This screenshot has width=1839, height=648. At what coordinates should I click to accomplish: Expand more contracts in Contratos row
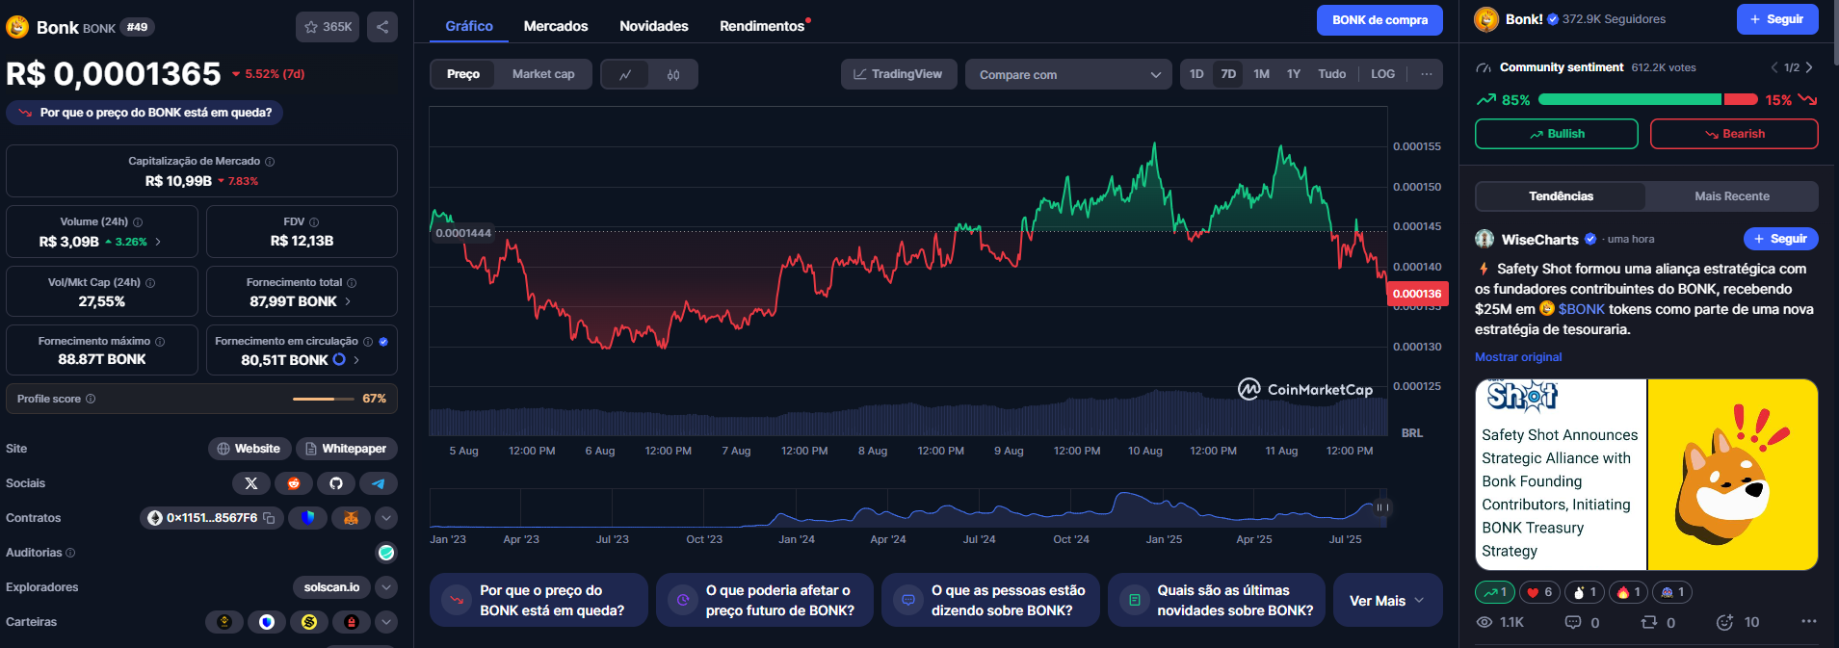(x=386, y=518)
